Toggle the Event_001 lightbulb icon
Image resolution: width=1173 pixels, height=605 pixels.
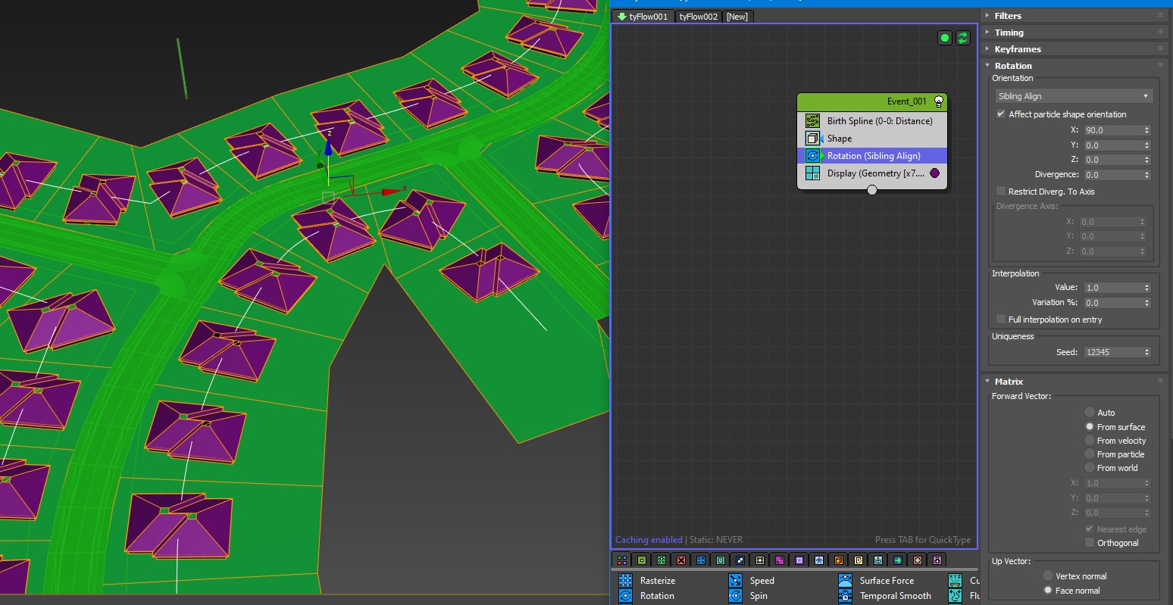coord(939,101)
